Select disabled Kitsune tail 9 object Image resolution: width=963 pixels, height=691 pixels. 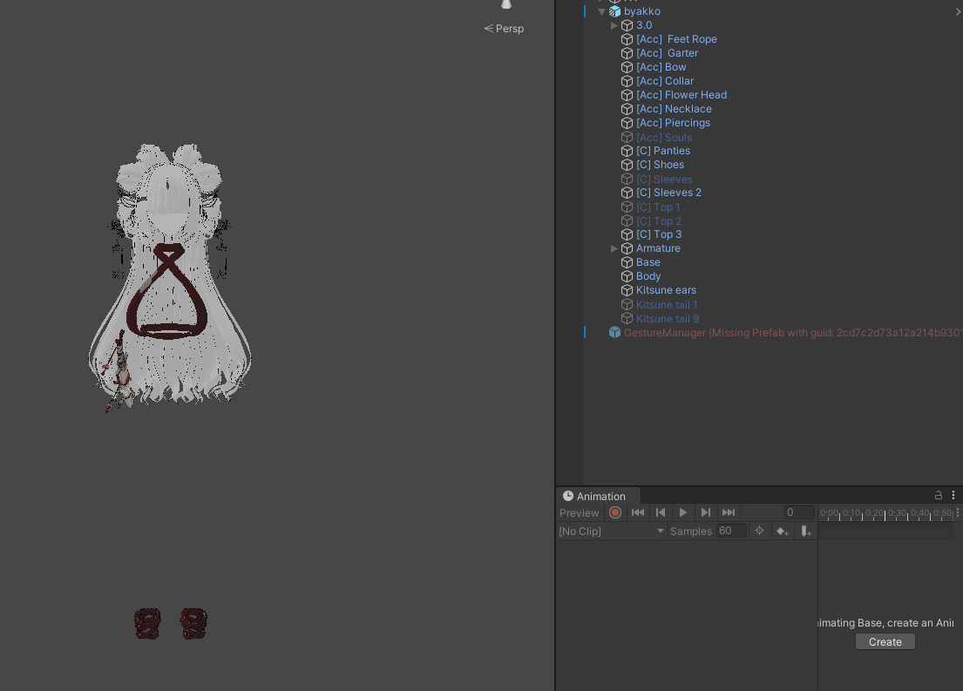667,320
